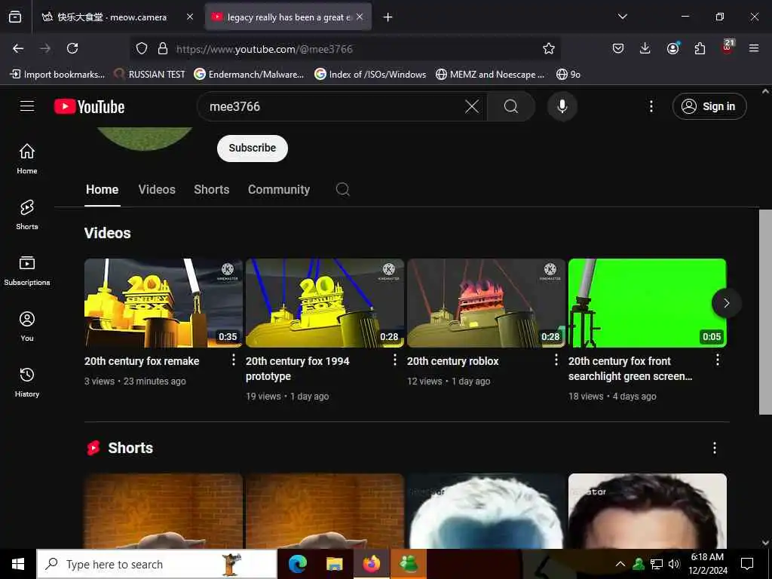Open the Windows Start menu
The width and height of the screenshot is (772, 579).
pyautogui.click(x=18, y=564)
